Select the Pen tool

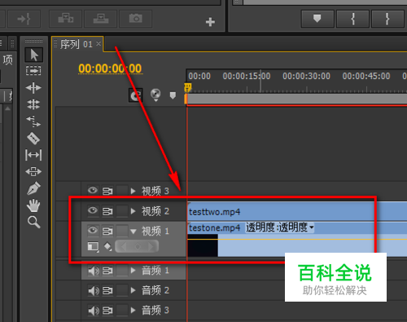click(x=33, y=188)
